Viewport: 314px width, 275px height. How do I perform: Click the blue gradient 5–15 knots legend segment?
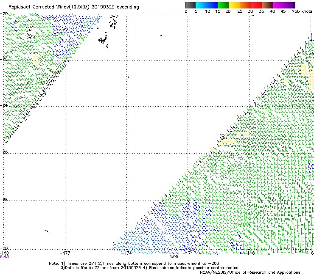(207, 5)
